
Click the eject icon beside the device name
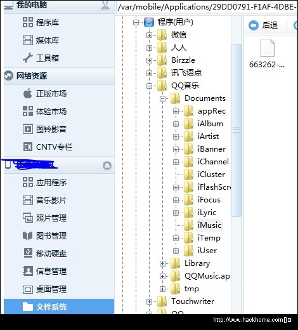click(x=107, y=166)
